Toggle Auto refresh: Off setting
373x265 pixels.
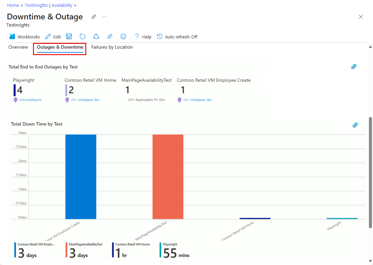pos(177,37)
